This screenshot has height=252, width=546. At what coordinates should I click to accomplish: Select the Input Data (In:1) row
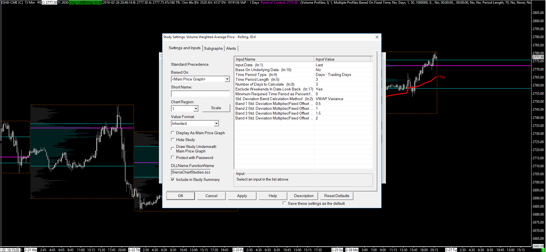click(x=303, y=65)
